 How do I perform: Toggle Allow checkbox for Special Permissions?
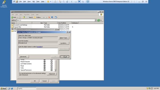[44, 70]
